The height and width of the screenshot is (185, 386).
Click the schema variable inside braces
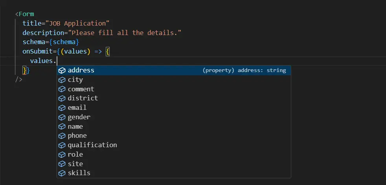[66, 42]
